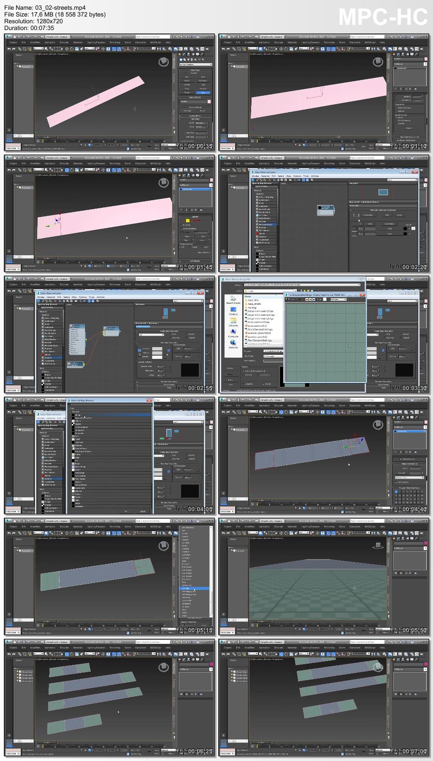Click the material node in Slate View1
This screenshot has width=433, height=761.
coord(326,210)
